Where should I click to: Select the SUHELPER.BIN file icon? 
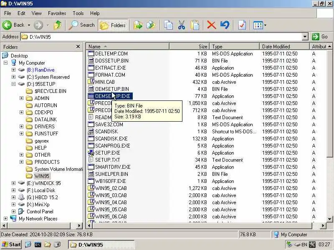91,174
